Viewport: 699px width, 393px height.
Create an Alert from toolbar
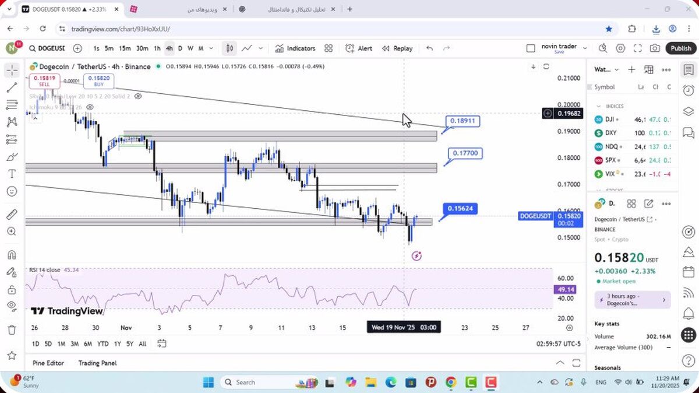pos(359,48)
